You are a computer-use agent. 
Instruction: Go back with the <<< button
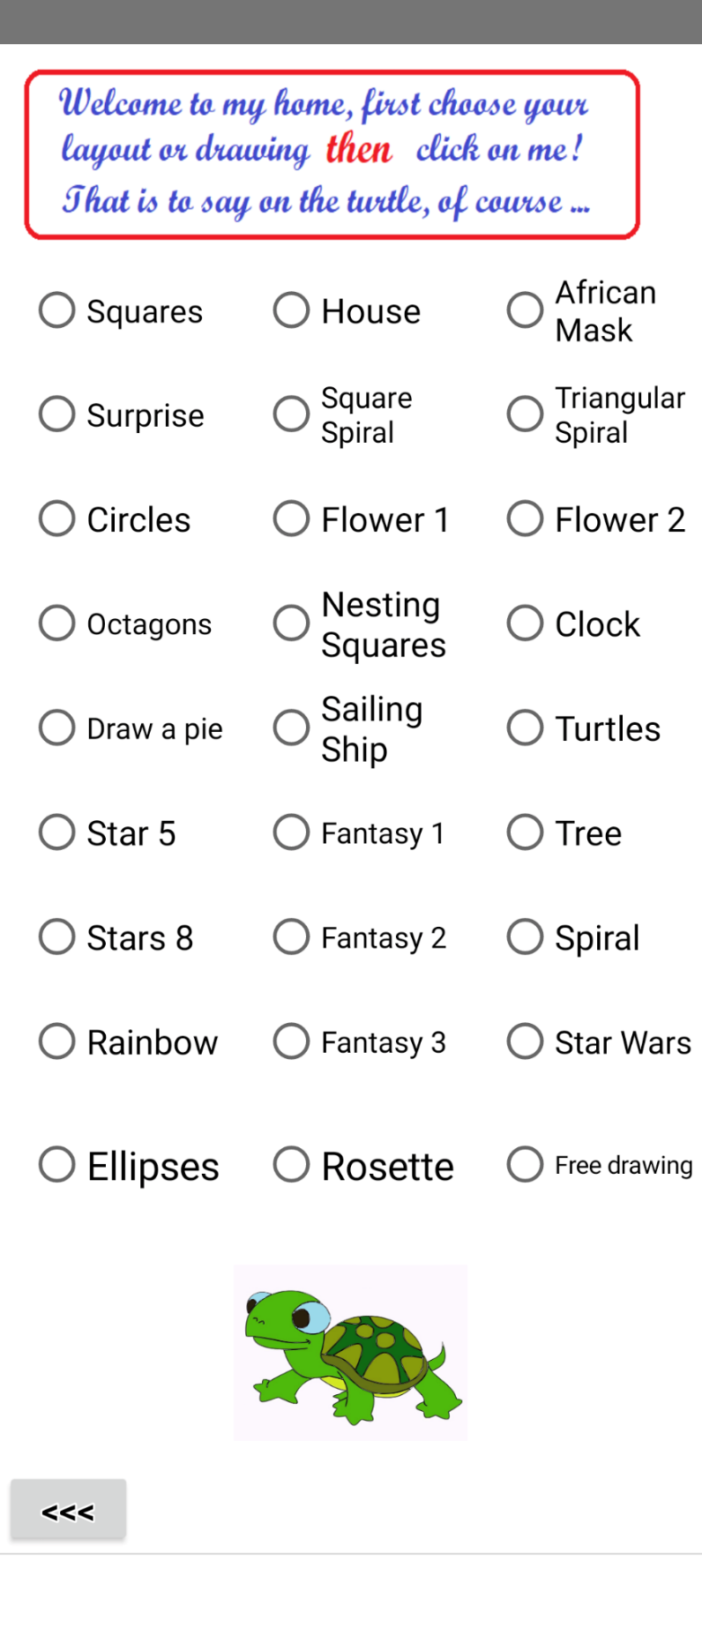pyautogui.click(x=68, y=1509)
